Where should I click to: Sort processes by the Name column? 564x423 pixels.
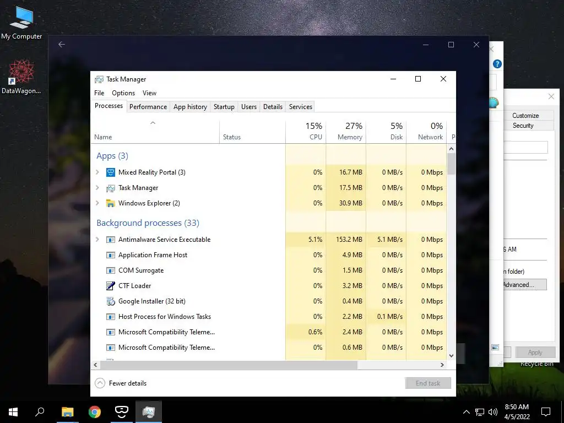(155, 132)
